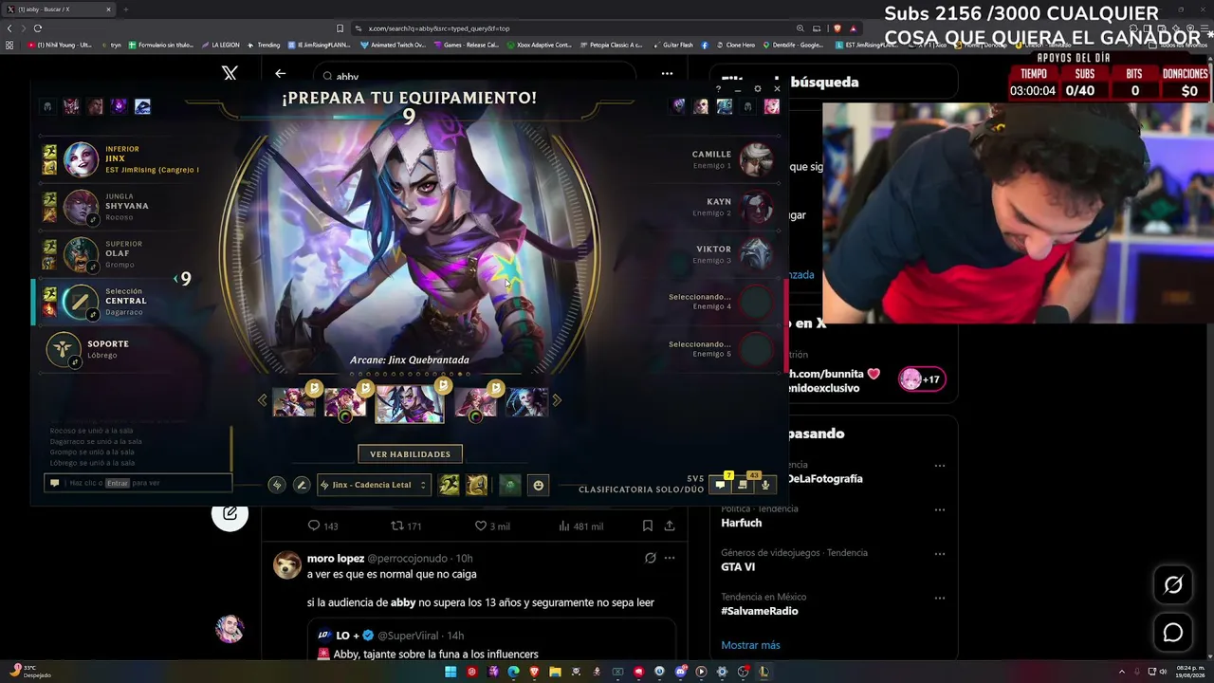This screenshot has height=683, width=1214.
Task: Open League client settings gear
Action: point(757,88)
